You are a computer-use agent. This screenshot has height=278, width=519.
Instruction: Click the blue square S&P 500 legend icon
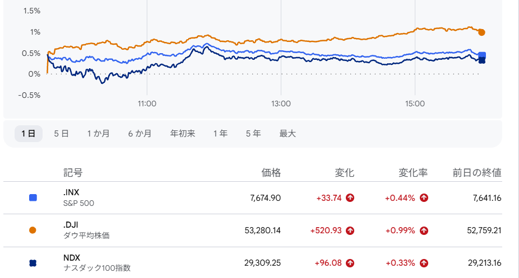click(x=33, y=198)
